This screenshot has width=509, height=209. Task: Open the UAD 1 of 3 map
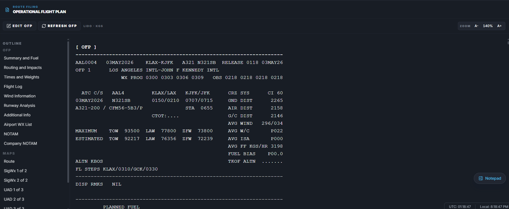14,190
